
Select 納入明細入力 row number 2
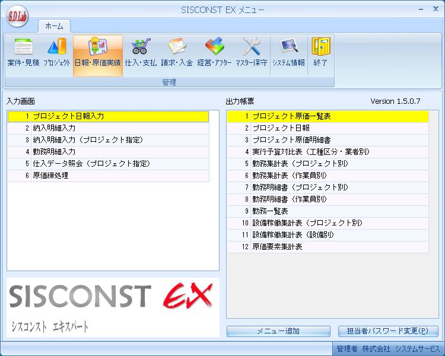coord(109,128)
